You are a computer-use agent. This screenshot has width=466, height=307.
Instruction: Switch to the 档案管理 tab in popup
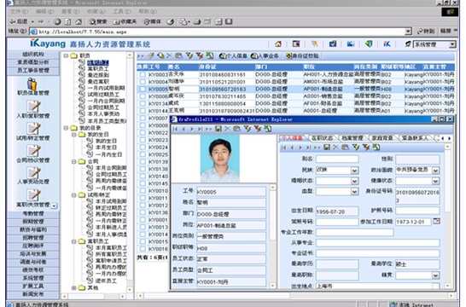click(352, 138)
